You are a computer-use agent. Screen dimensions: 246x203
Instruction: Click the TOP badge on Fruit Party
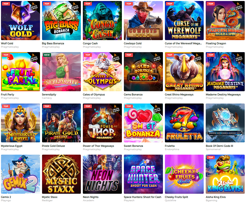coord(6,55)
